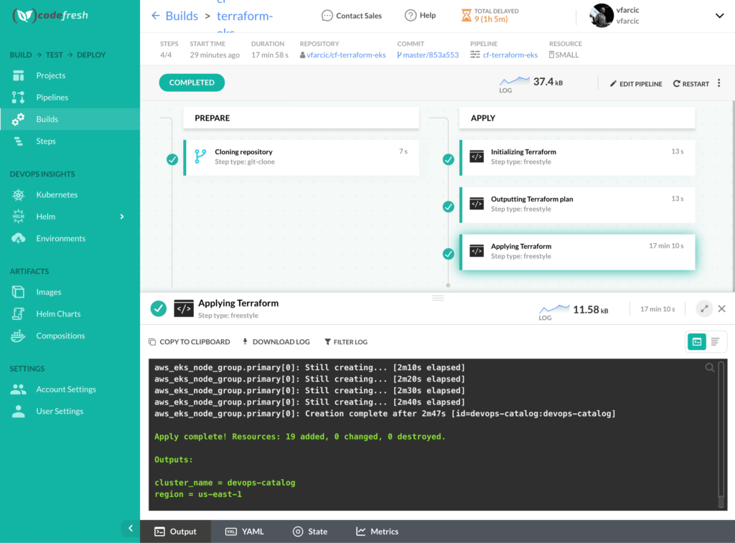The width and height of the screenshot is (735, 543).
Task: Click the Kubernetes wheel icon
Action: (18, 194)
